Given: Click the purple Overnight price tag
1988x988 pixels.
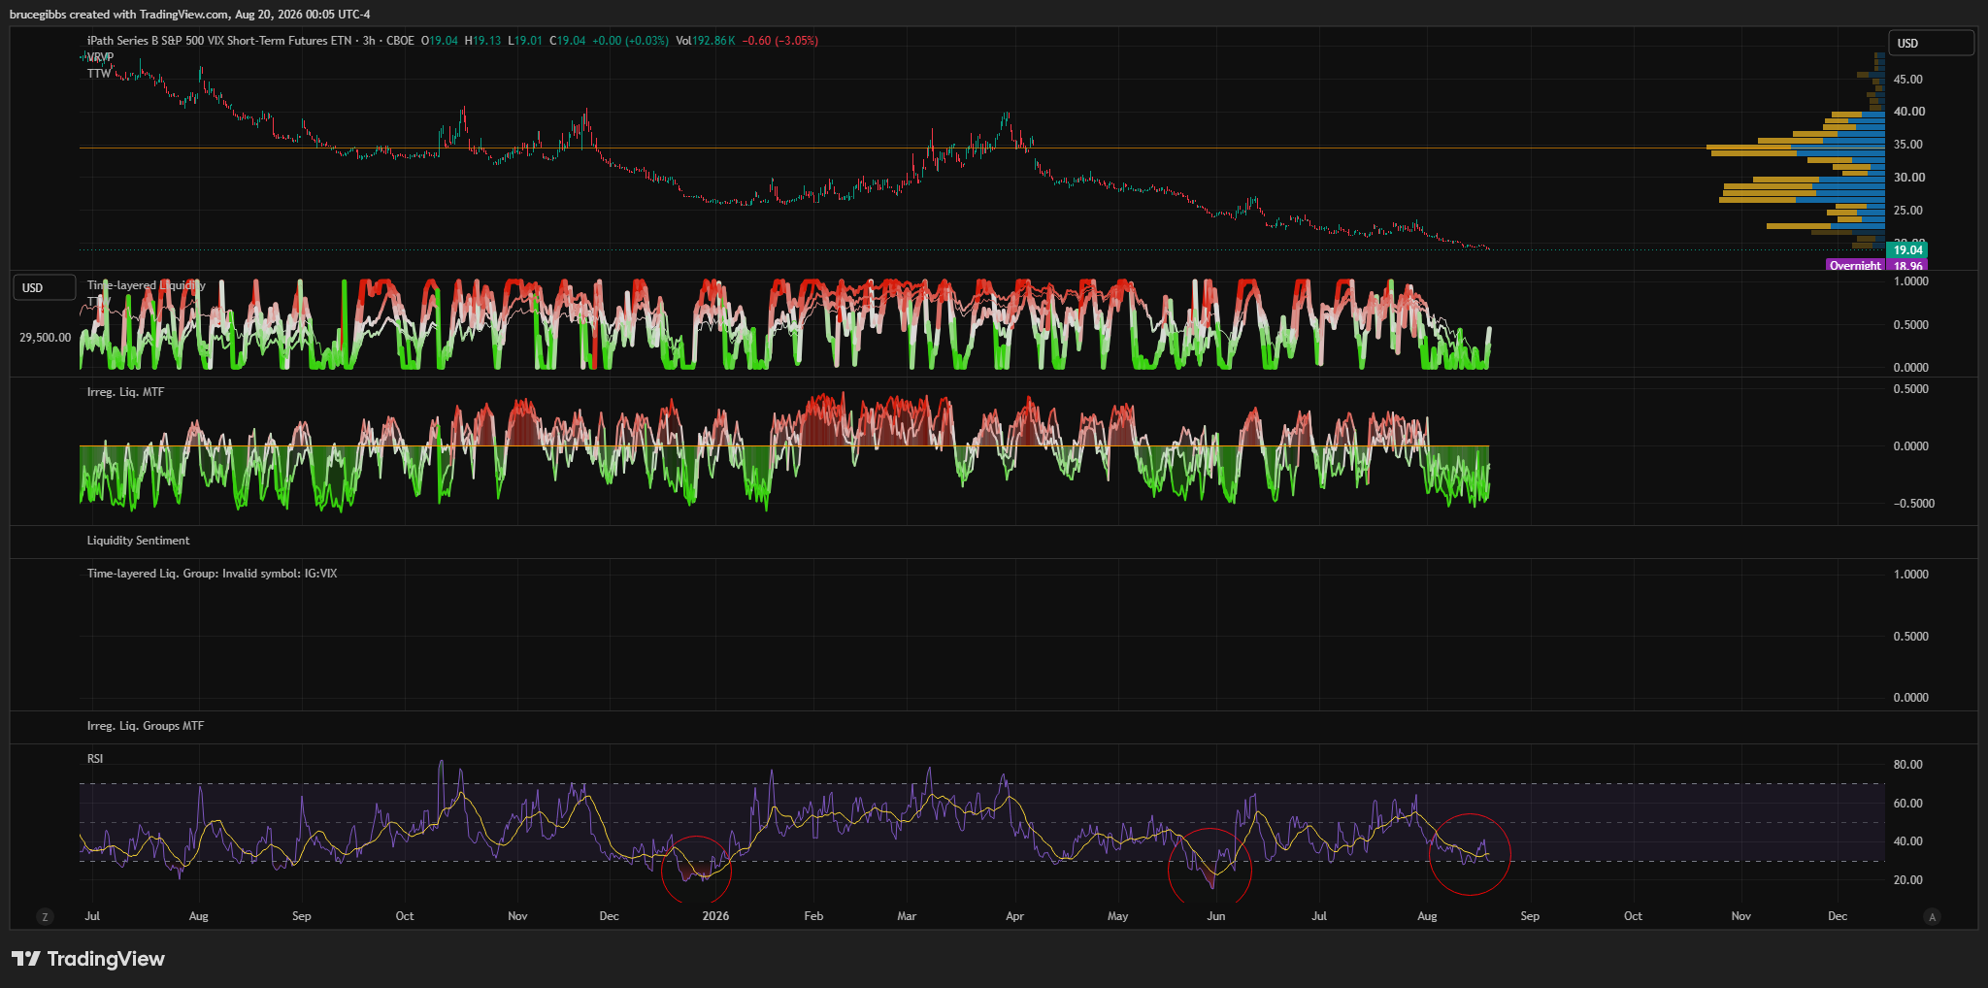Looking at the screenshot, I should tap(1855, 265).
